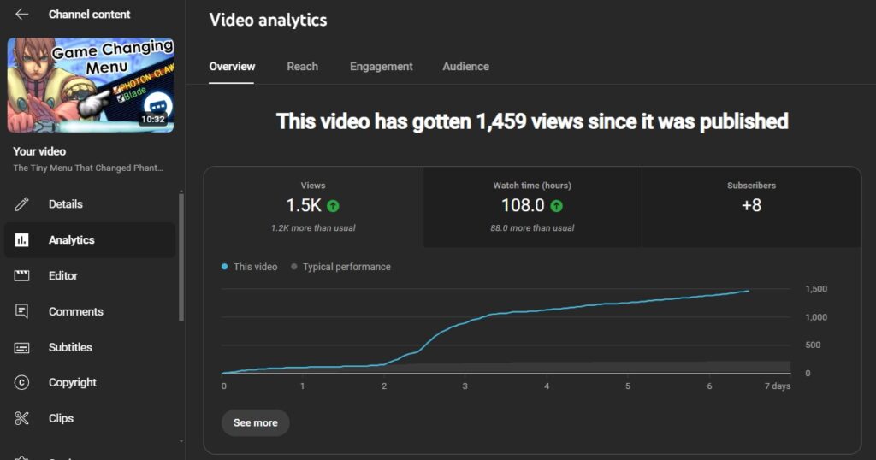Select the Views metric card
The height and width of the screenshot is (460, 876).
pos(313,207)
